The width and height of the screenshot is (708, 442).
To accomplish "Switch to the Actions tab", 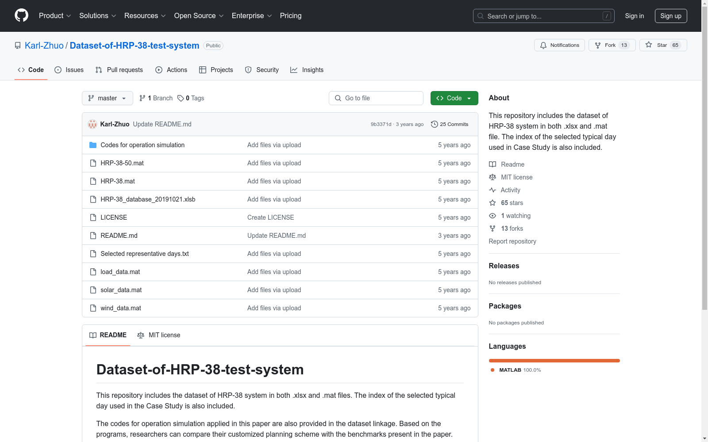I will click(x=171, y=70).
